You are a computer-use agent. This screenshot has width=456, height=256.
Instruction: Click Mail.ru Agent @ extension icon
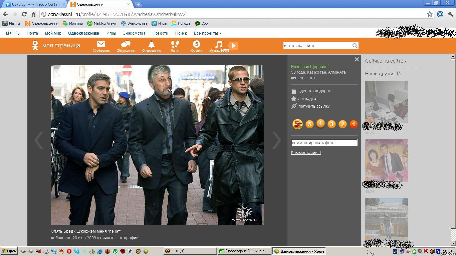coord(440,14)
